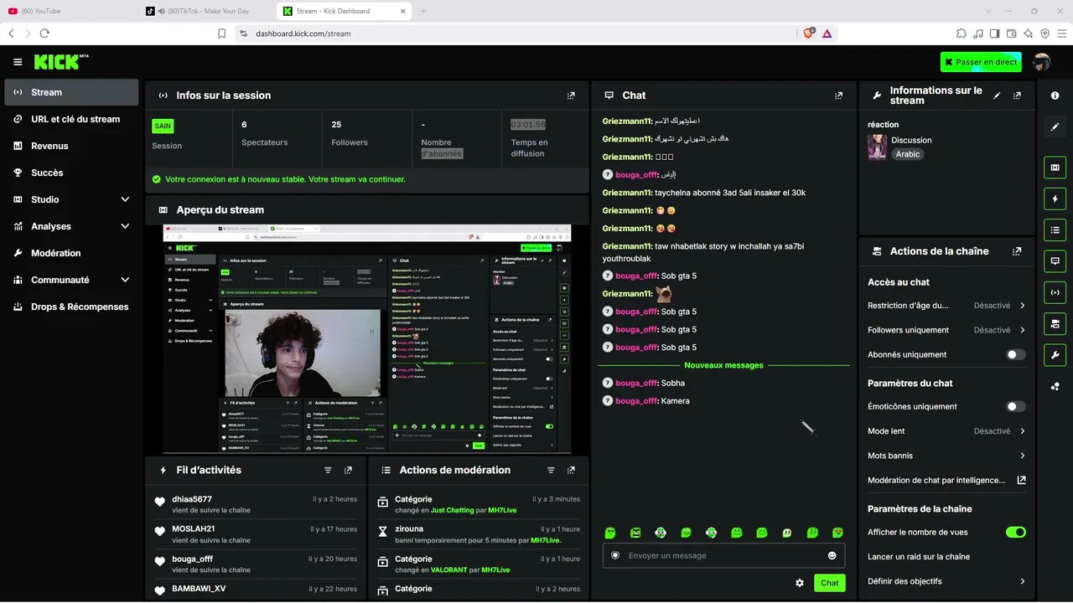Open Définir des objectifs chevron
The height and width of the screenshot is (603, 1073).
click(1023, 581)
